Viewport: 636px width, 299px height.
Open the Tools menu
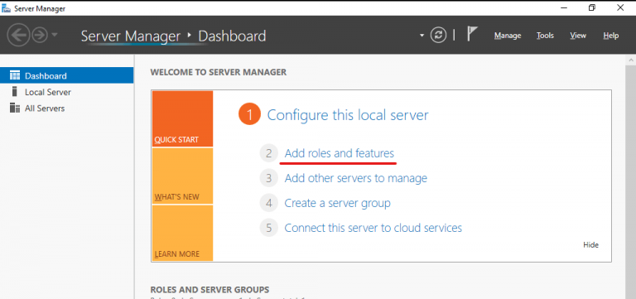(x=545, y=36)
